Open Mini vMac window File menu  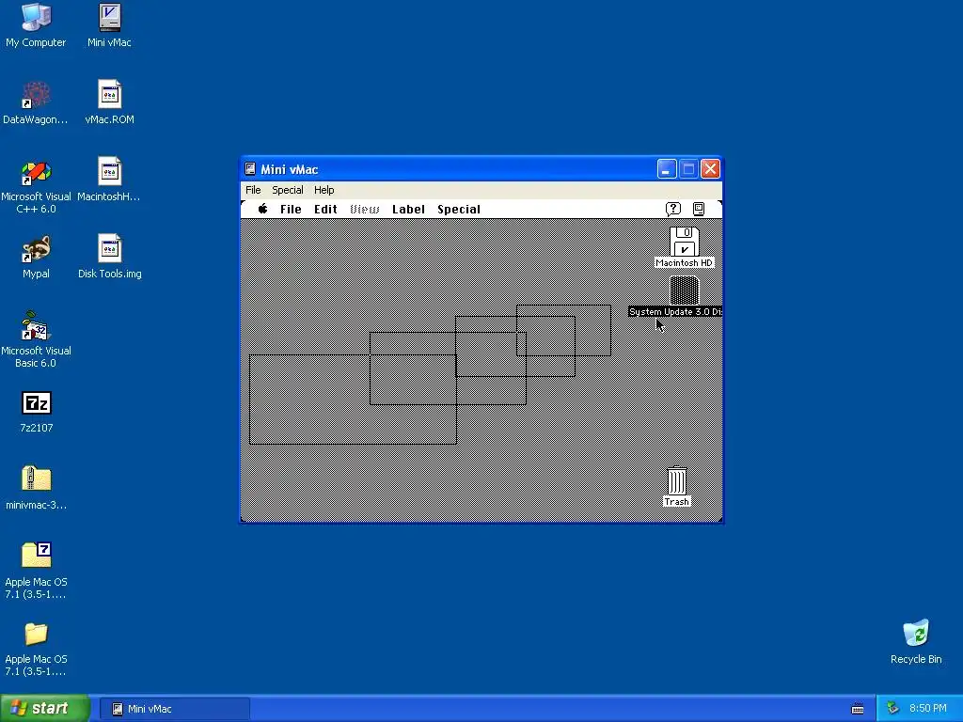(253, 190)
